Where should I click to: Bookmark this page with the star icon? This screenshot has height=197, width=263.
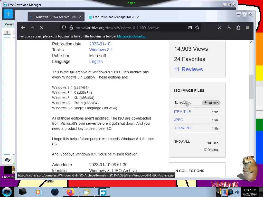197,27
